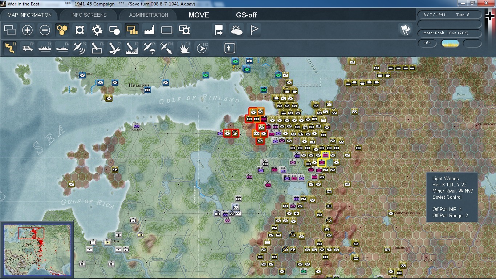Click the 464 value field

[427, 43]
